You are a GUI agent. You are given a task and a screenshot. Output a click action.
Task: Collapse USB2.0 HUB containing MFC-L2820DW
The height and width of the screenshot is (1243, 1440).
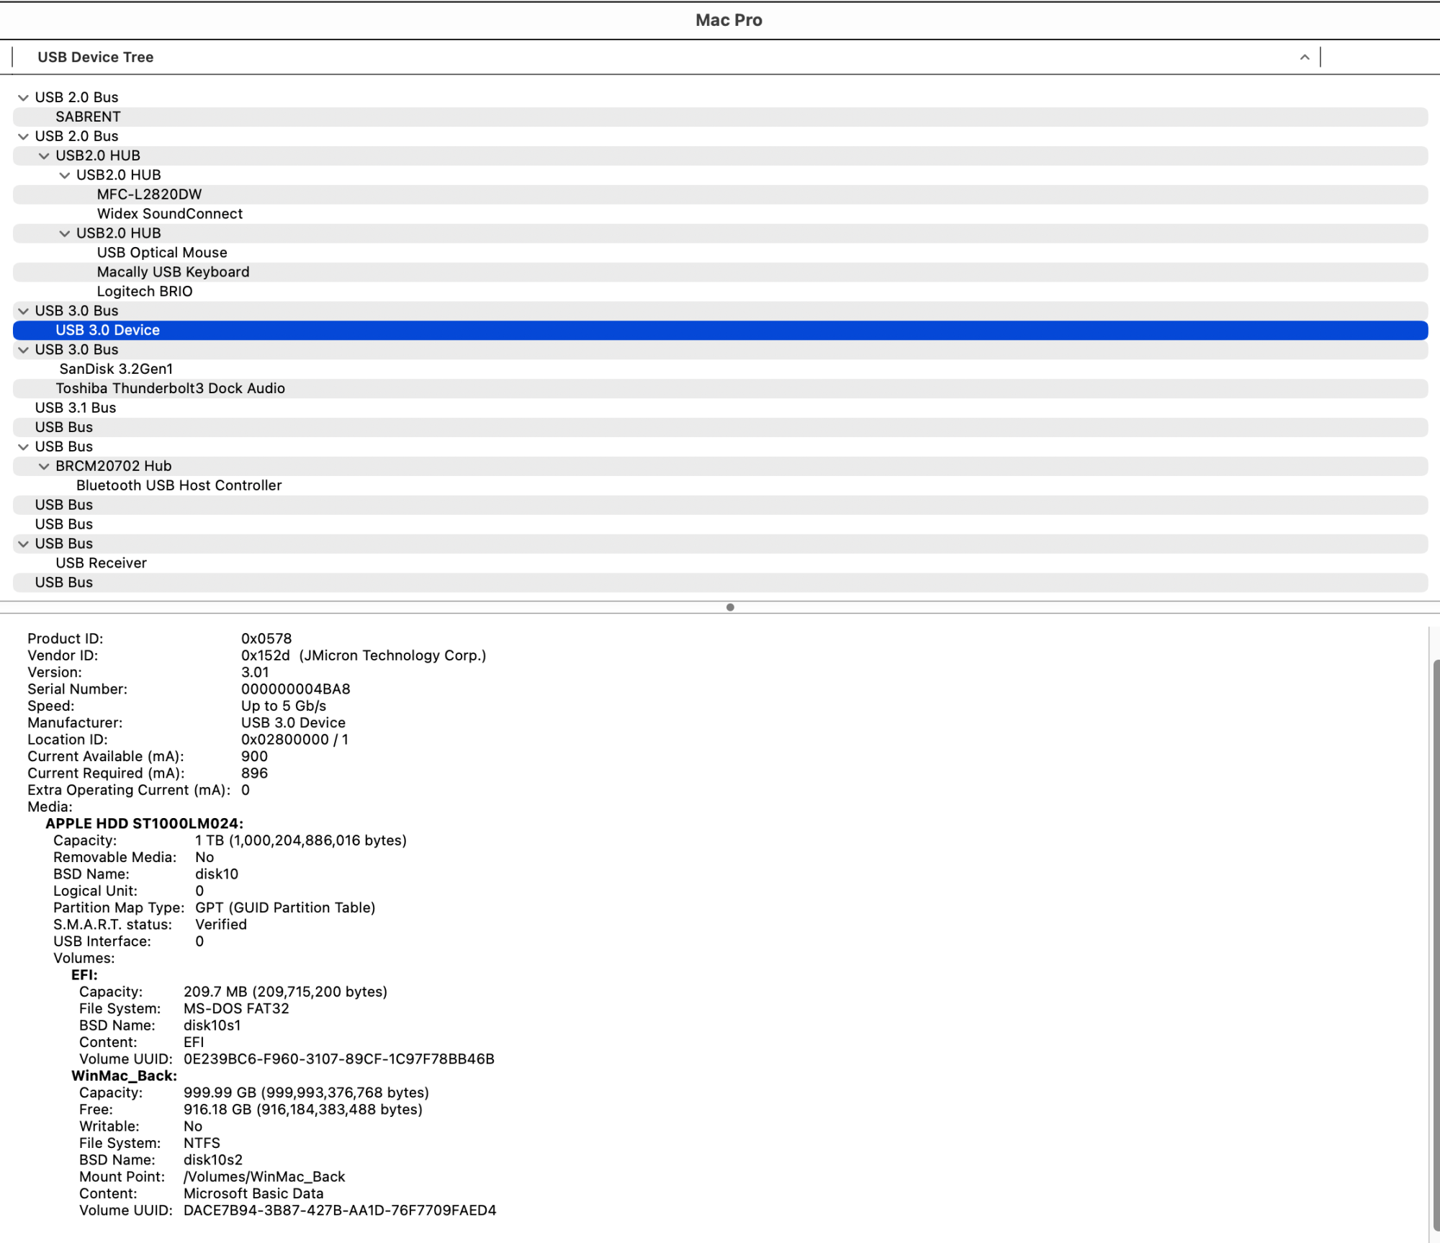click(x=65, y=176)
